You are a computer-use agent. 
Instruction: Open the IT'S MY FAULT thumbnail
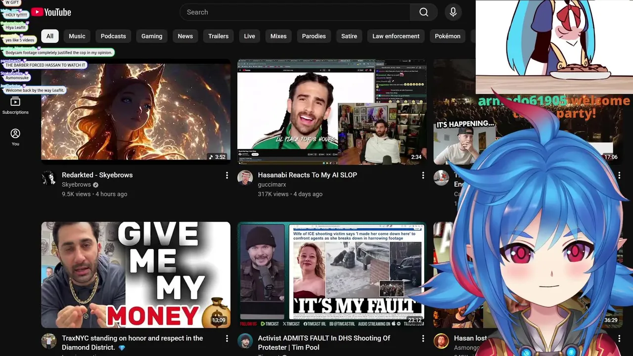pos(332,275)
